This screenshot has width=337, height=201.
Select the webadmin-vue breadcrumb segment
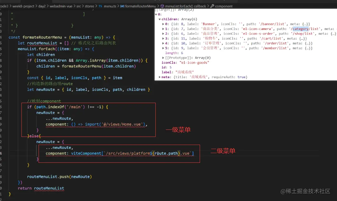(x=61, y=6)
